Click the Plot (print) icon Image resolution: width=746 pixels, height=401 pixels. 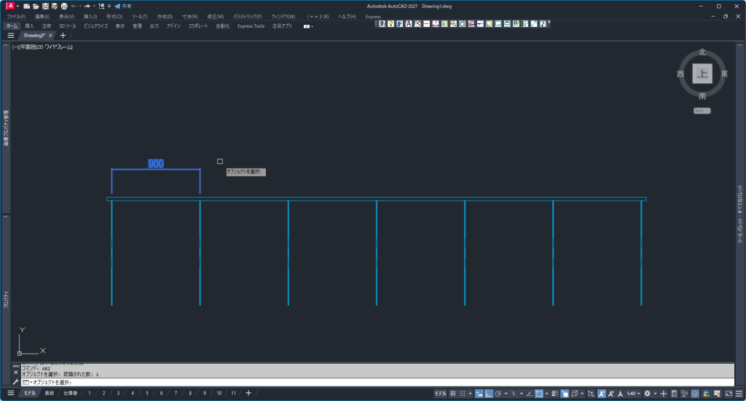pos(63,6)
